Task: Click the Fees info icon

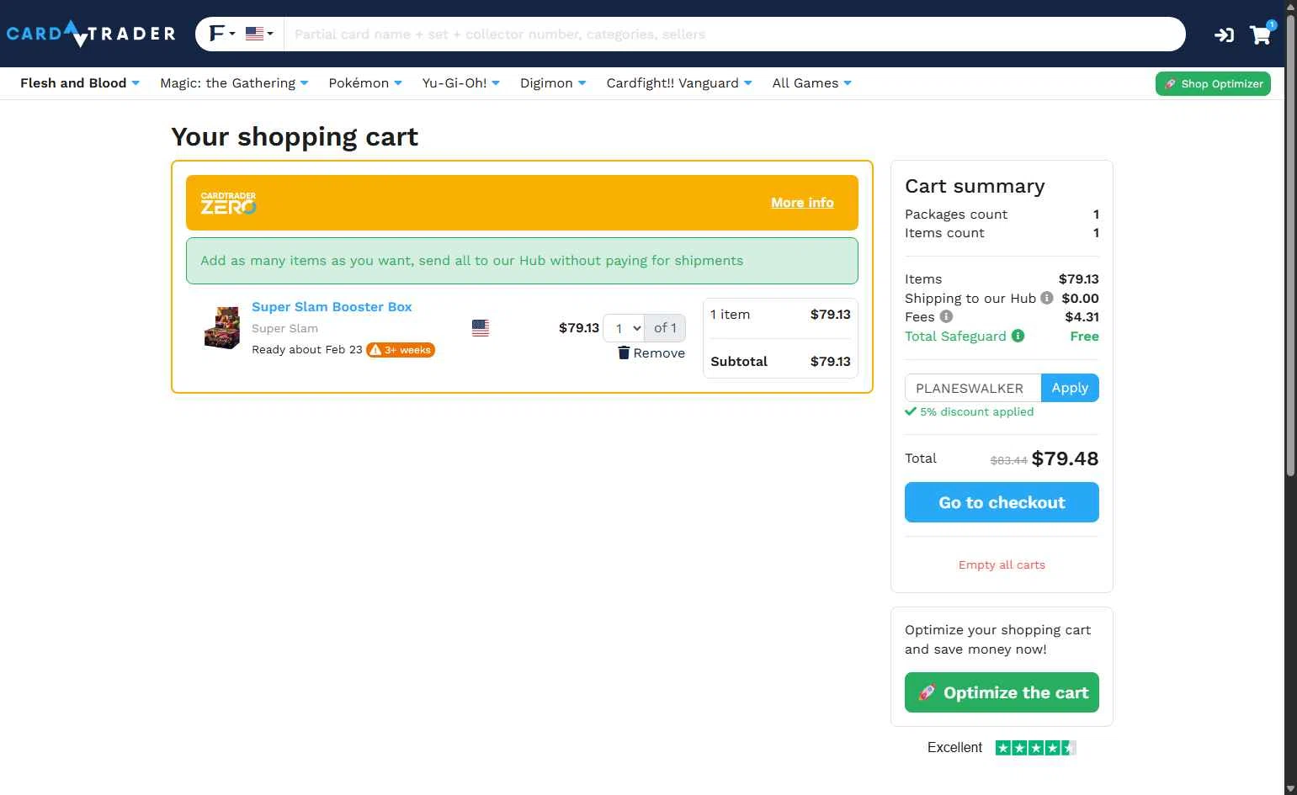Action: pyautogui.click(x=946, y=316)
